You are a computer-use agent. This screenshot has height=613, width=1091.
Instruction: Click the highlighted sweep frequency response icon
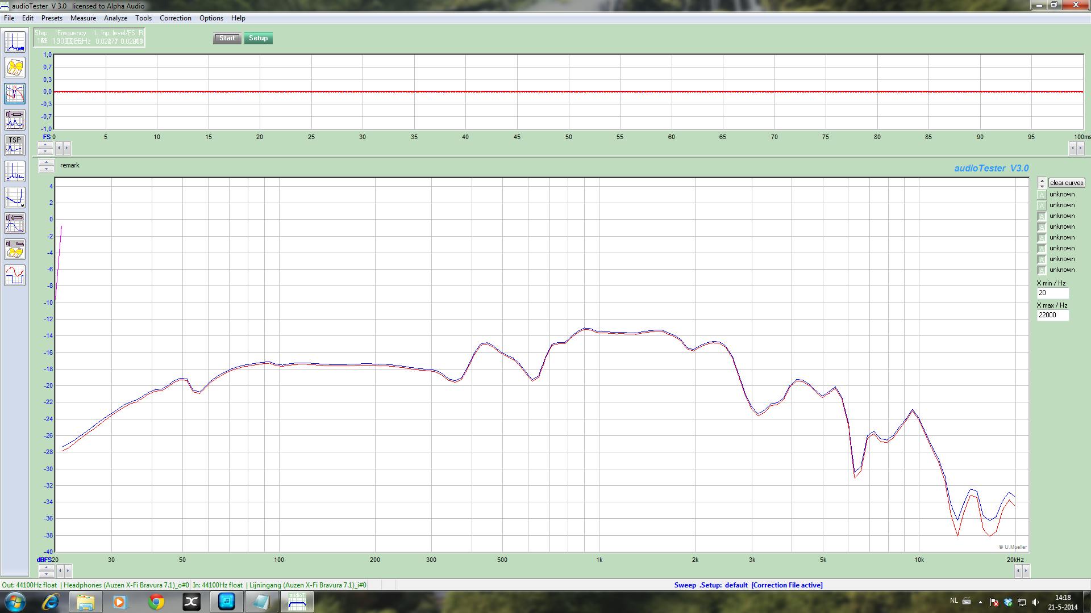(x=15, y=94)
